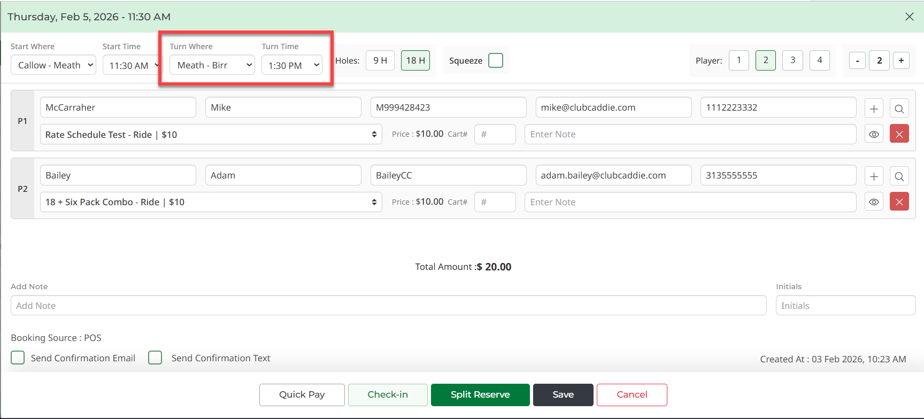
Task: Click the plus icon in Mike McCarraher's row
Action: [874, 108]
